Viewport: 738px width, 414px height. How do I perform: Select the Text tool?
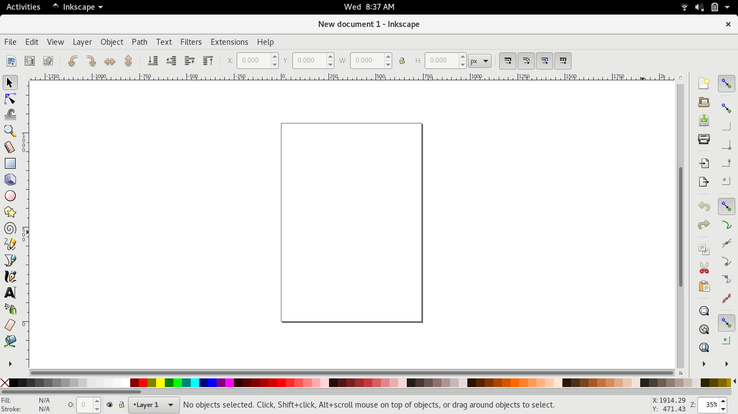[x=10, y=293]
